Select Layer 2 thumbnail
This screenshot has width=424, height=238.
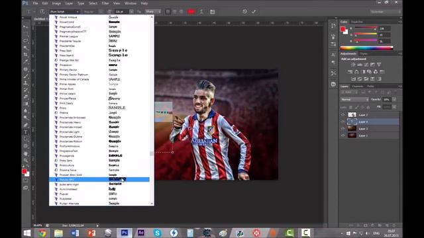pos(352,114)
